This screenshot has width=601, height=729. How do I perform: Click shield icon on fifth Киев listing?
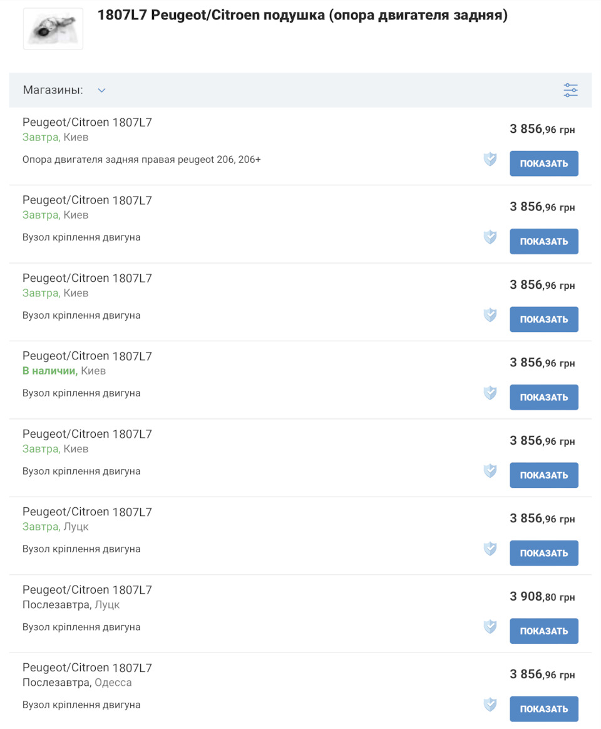click(490, 471)
